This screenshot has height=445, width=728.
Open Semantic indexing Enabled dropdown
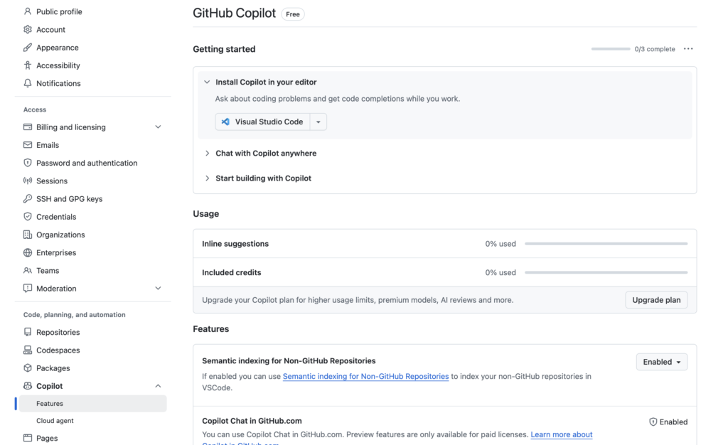click(662, 362)
